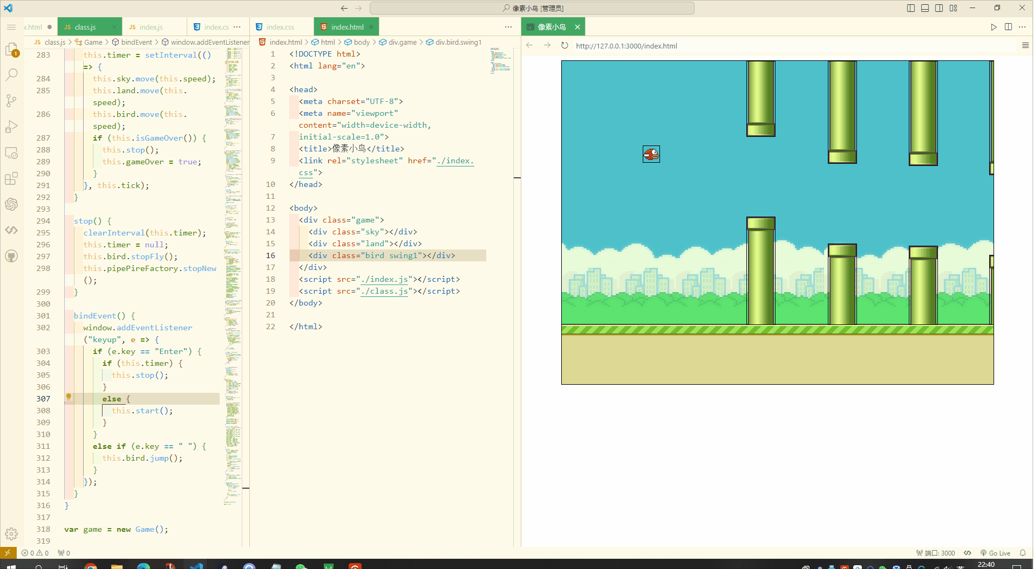Viewport: 1034px width, 569px height.
Task: Open the ChatGPT extension icon
Action: [11, 204]
